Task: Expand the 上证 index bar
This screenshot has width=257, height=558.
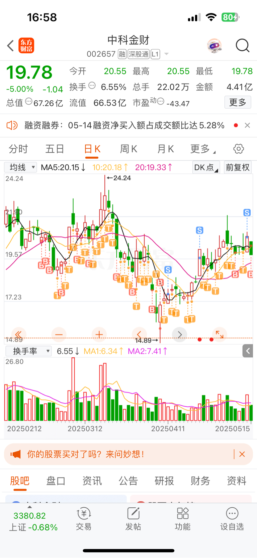Action: (x=33, y=521)
